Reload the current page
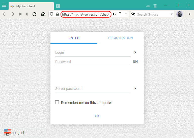This screenshot has height=138, width=194. [35, 14]
